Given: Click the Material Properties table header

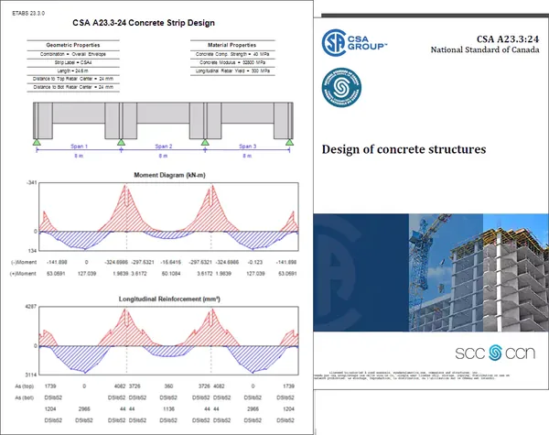Looking at the screenshot, I should coord(231,45).
